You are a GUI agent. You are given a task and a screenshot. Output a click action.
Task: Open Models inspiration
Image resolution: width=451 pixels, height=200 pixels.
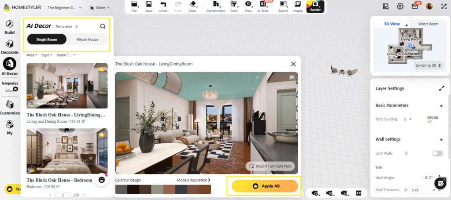point(194,180)
